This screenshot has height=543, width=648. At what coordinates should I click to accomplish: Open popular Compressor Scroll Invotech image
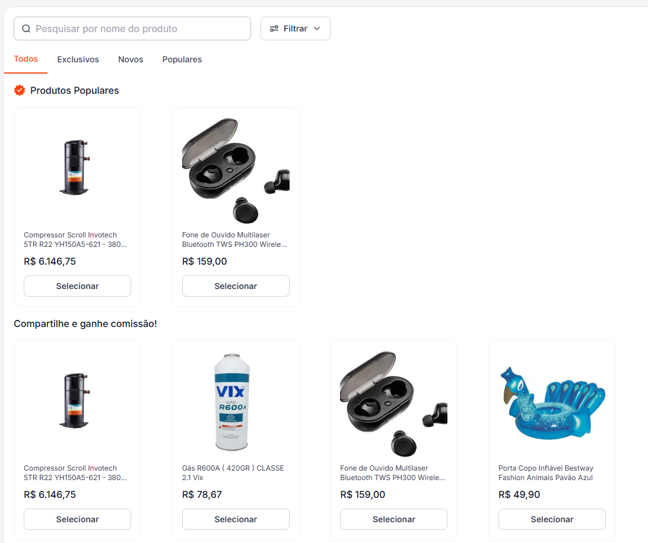(x=75, y=167)
